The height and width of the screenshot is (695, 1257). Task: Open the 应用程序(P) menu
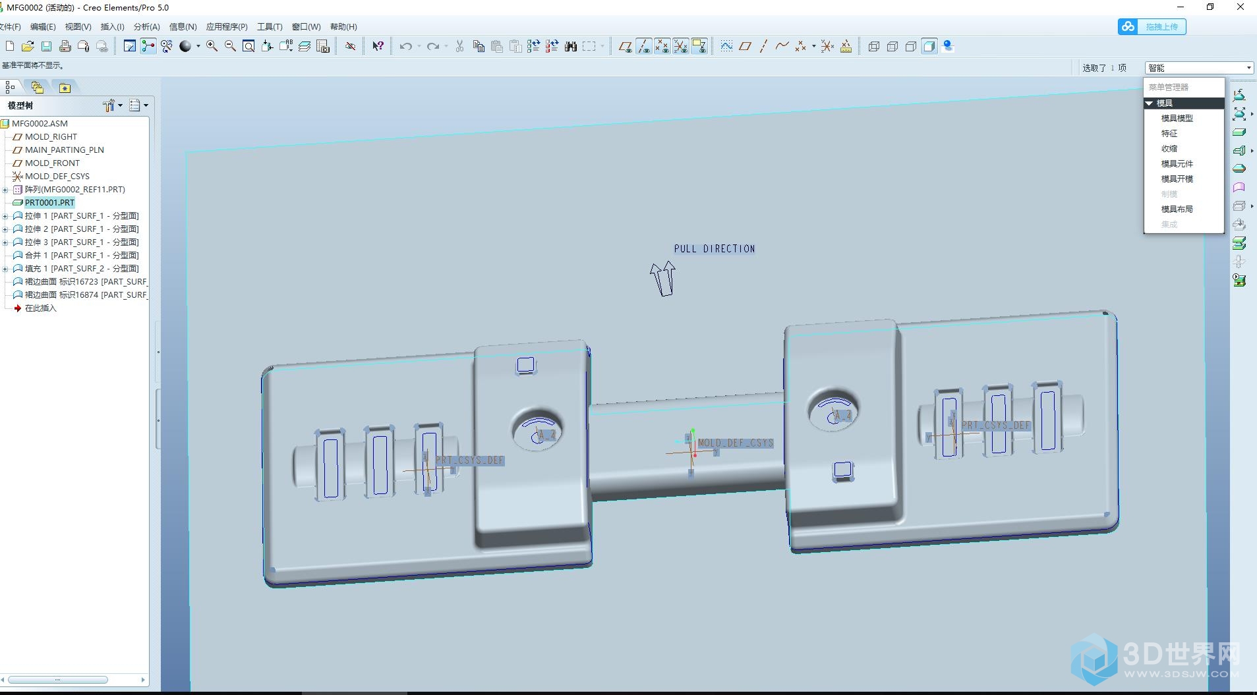tap(227, 27)
